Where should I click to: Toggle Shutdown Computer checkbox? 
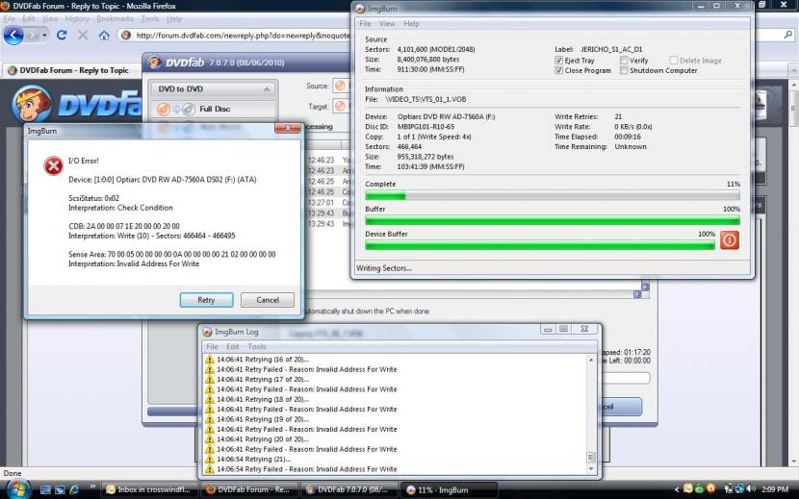coord(624,70)
